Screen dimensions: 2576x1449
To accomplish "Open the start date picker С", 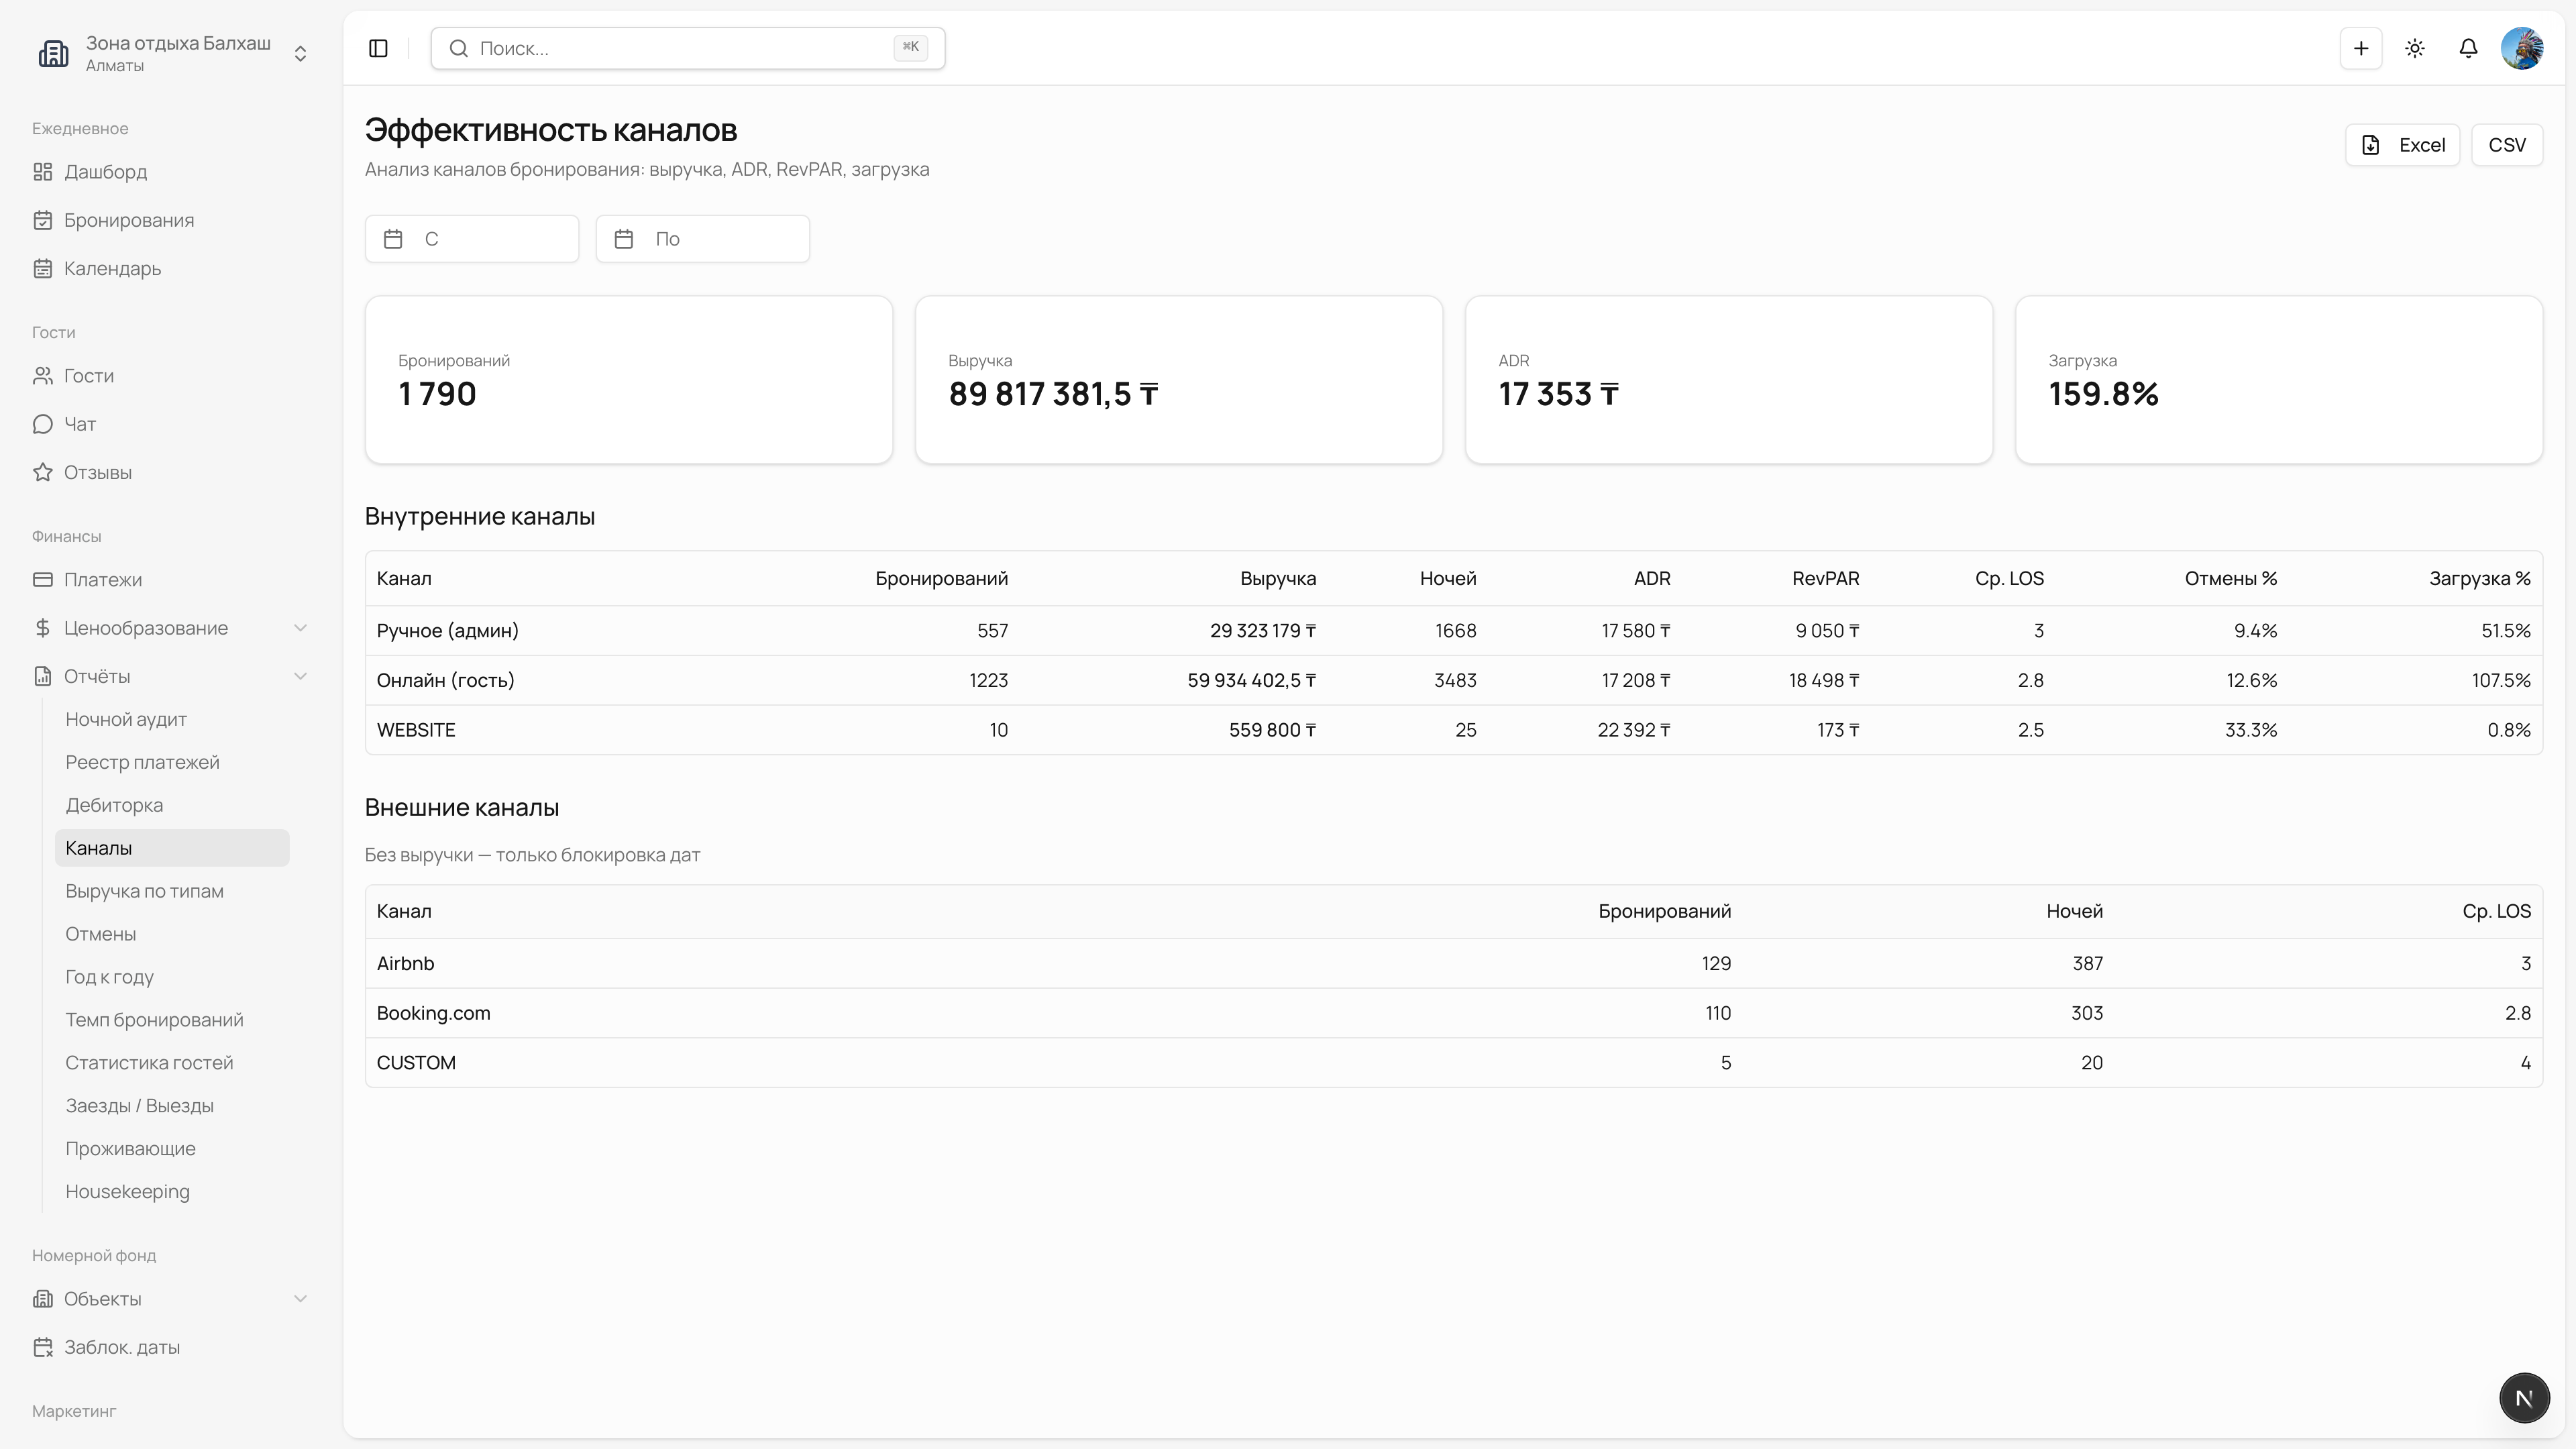I will click(472, 239).
